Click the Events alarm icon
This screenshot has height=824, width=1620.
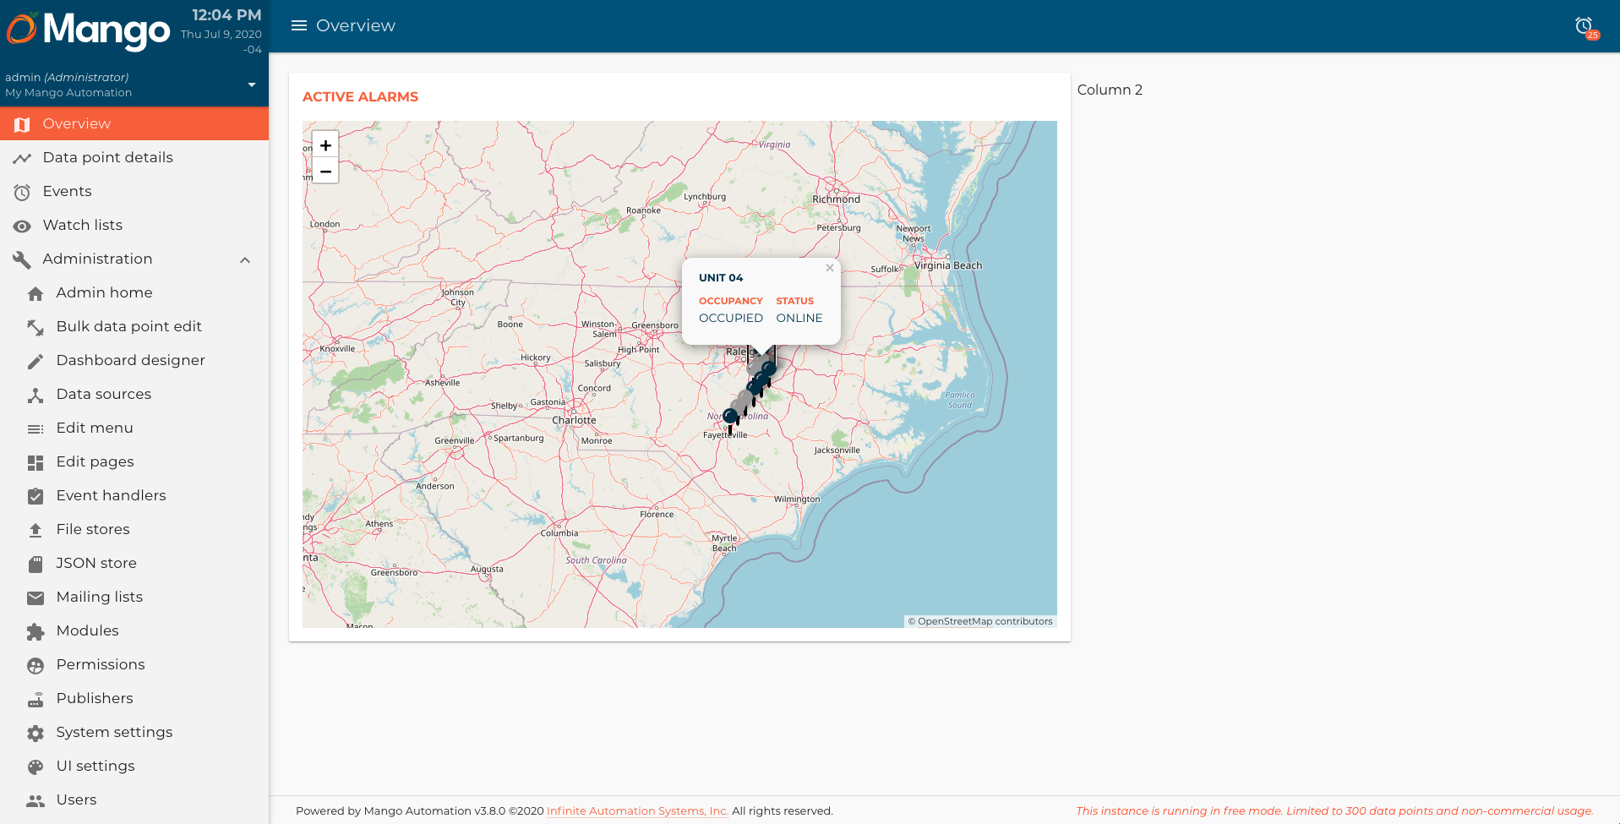tap(22, 192)
